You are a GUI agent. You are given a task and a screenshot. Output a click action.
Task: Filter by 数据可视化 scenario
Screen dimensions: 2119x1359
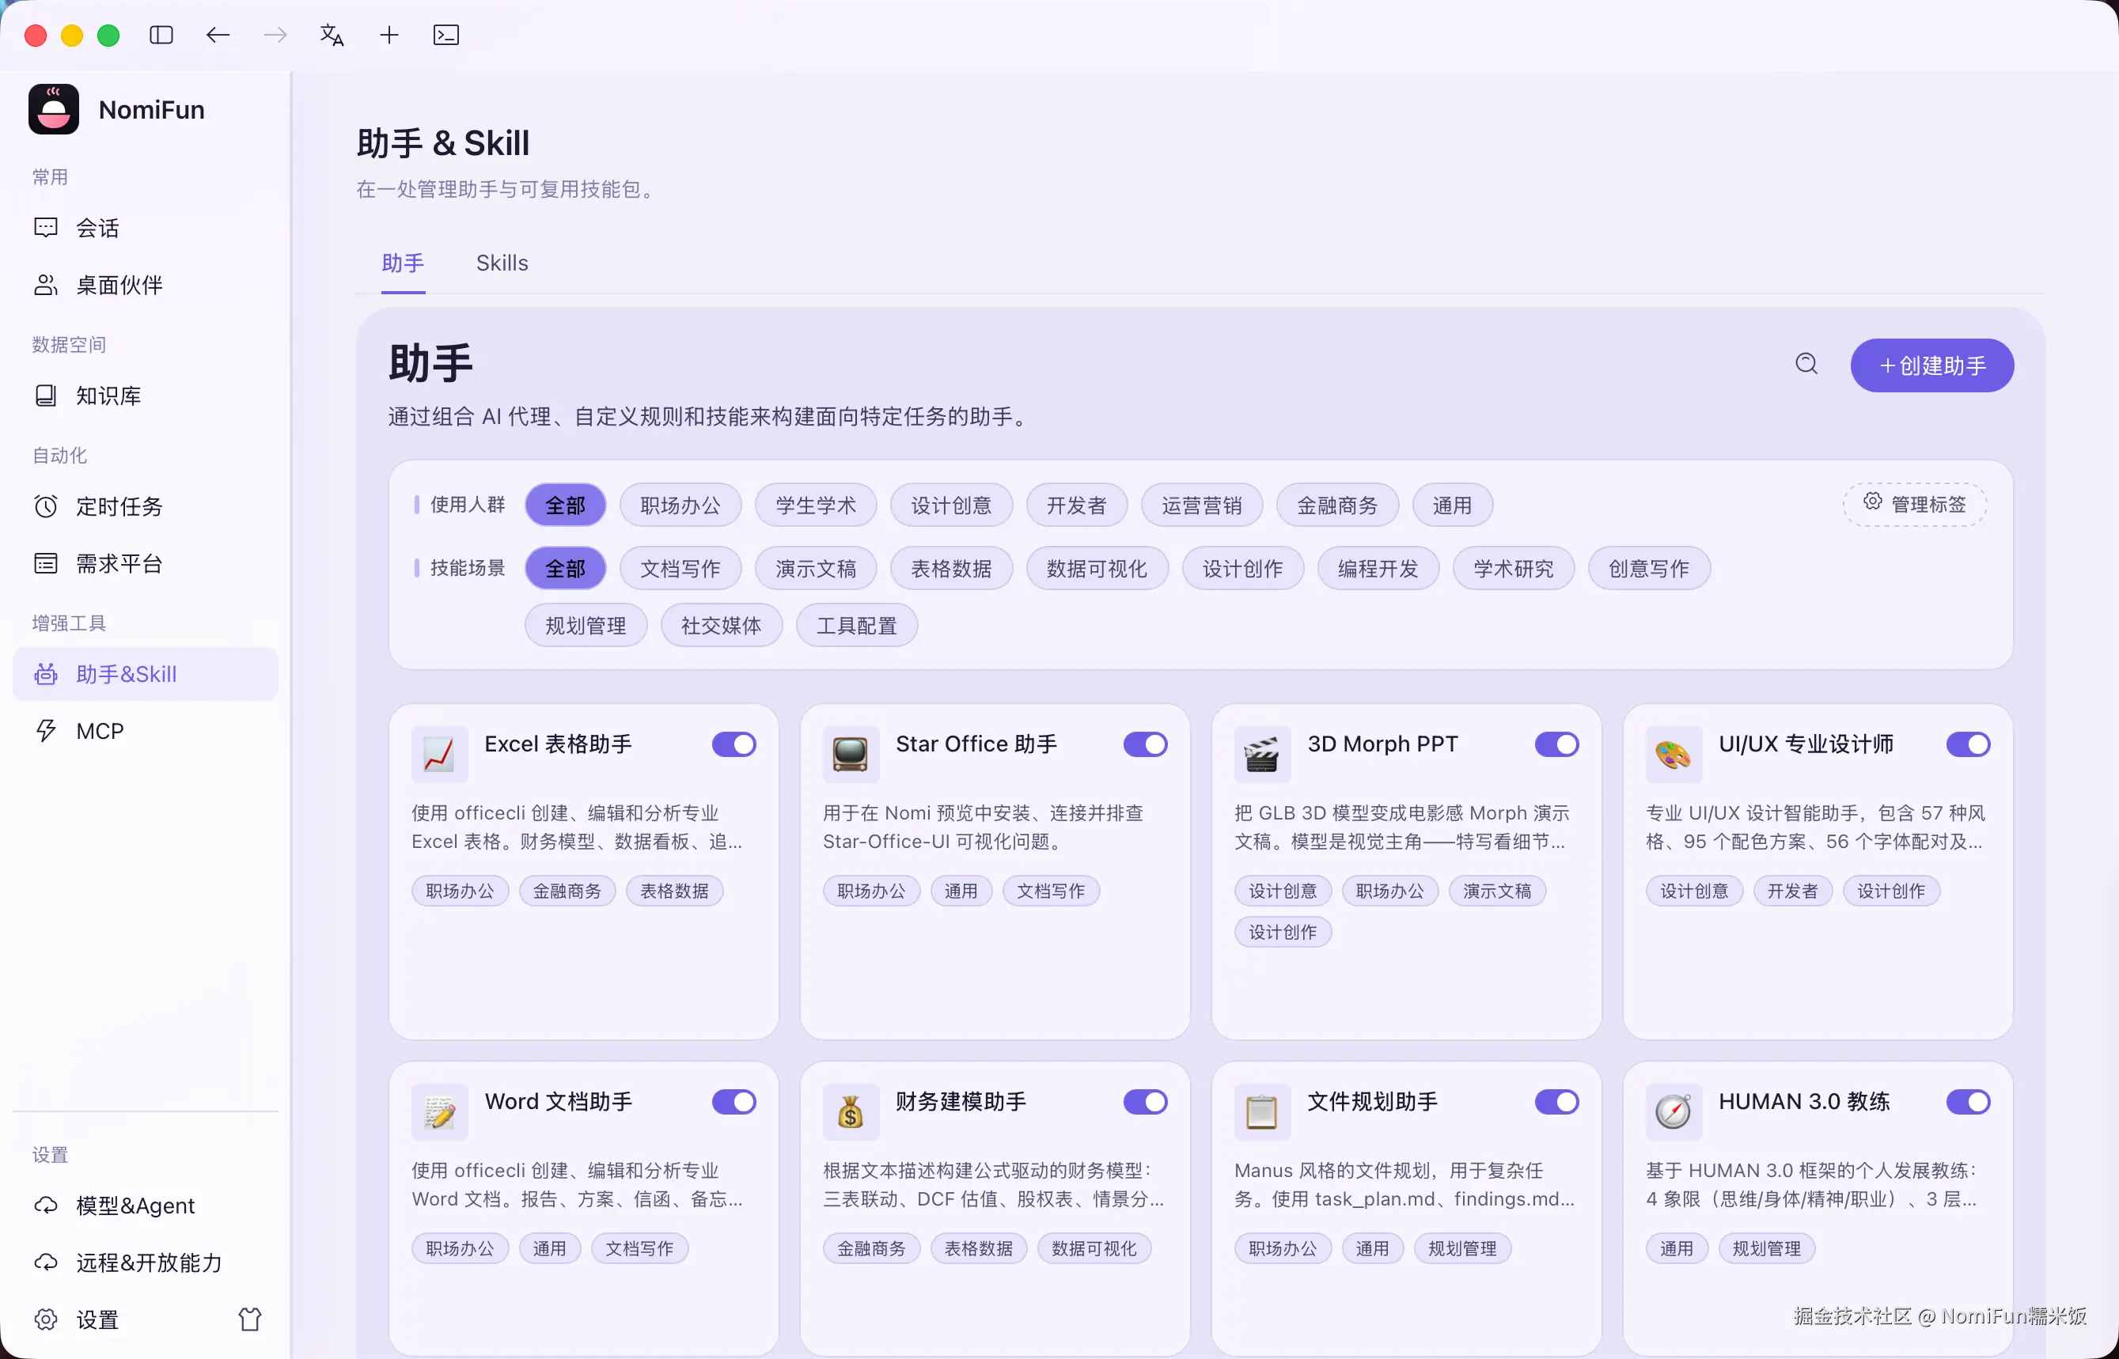tap(1097, 568)
